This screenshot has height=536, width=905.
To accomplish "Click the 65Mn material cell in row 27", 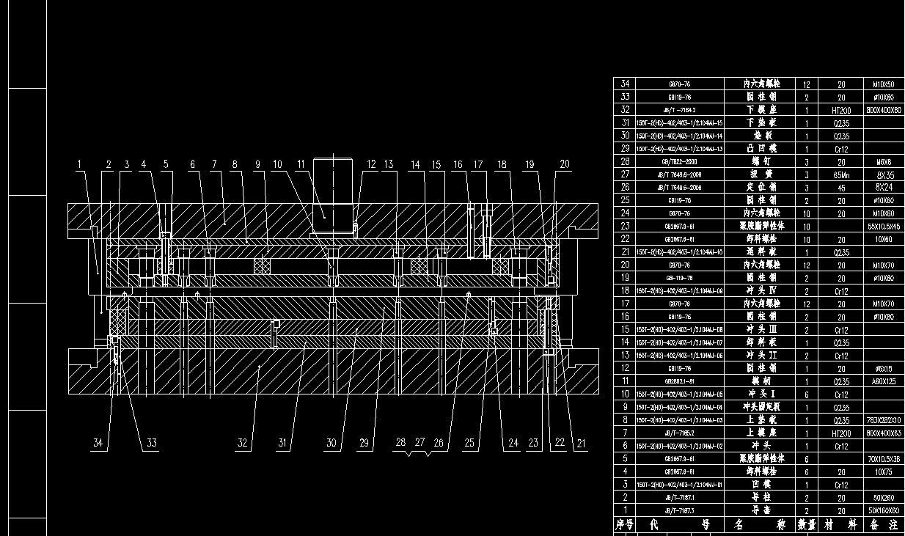I will [841, 175].
